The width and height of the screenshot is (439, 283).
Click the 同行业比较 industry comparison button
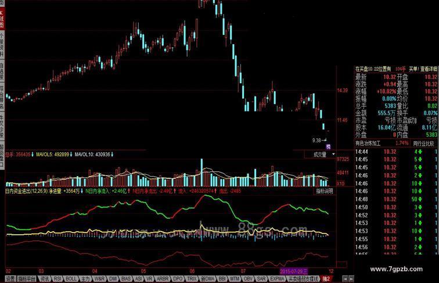(x=423, y=144)
